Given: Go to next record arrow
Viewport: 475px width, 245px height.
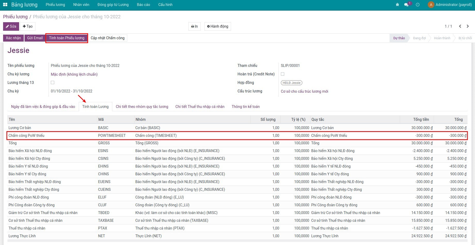Looking at the screenshot, I should click(468, 26).
